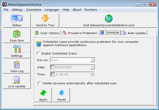159x110 pixels.
Task: Expand the Date picker dropdown arrow
Action: 92,67
